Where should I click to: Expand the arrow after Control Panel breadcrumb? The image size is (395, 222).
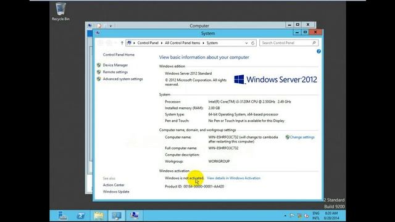coord(162,43)
